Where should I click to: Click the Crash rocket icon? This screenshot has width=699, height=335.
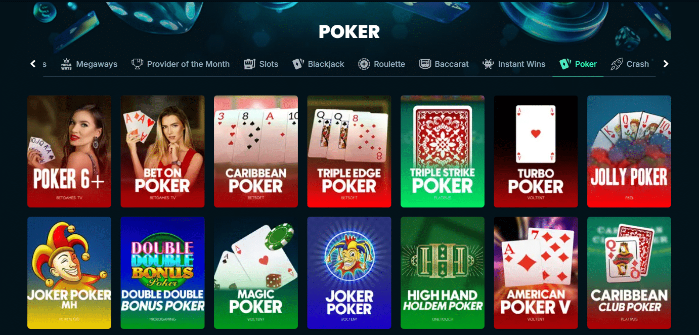(617, 64)
